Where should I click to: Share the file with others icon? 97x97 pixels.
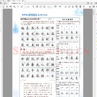[90, 7]
